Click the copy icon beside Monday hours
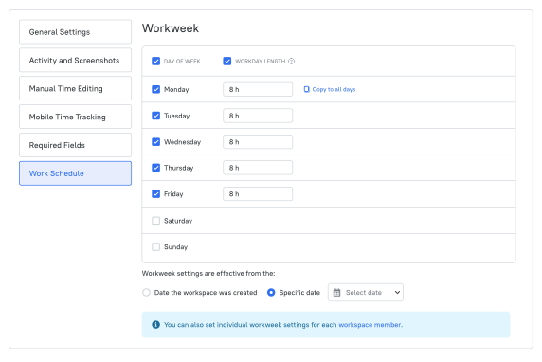 pos(306,89)
